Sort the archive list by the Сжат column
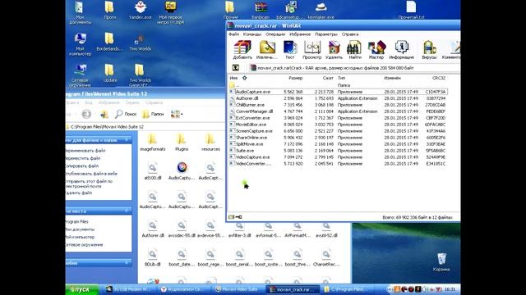526x295 pixels. 328,78
